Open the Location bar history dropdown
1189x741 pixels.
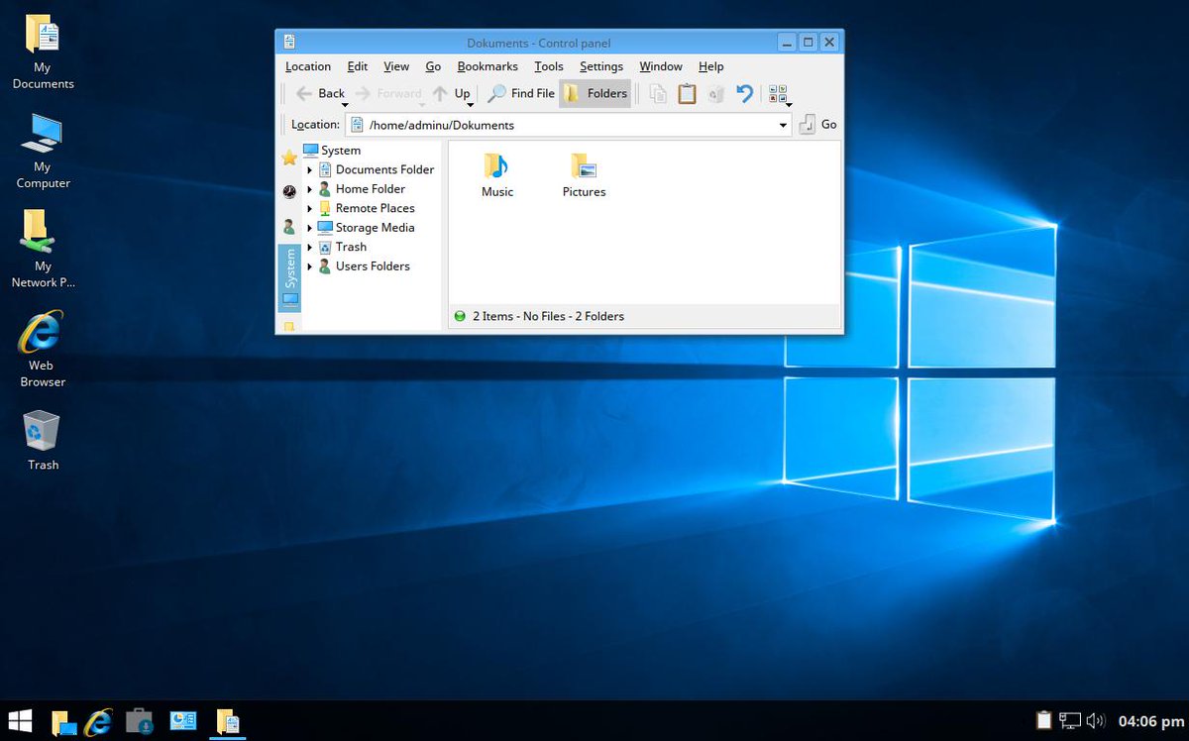tap(783, 125)
